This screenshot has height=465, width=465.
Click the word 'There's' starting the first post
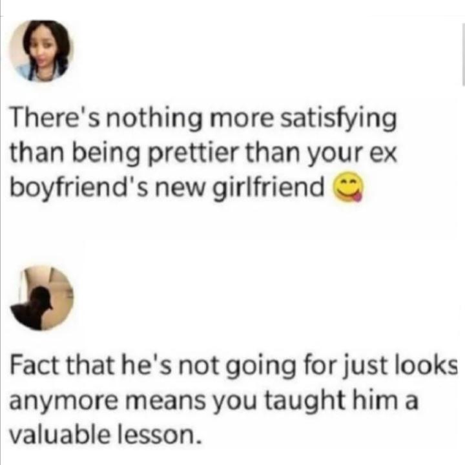pos(54,118)
